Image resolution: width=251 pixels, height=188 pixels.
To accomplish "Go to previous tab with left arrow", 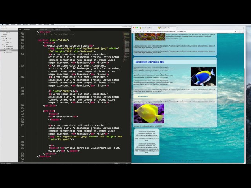I will pos(19,30).
